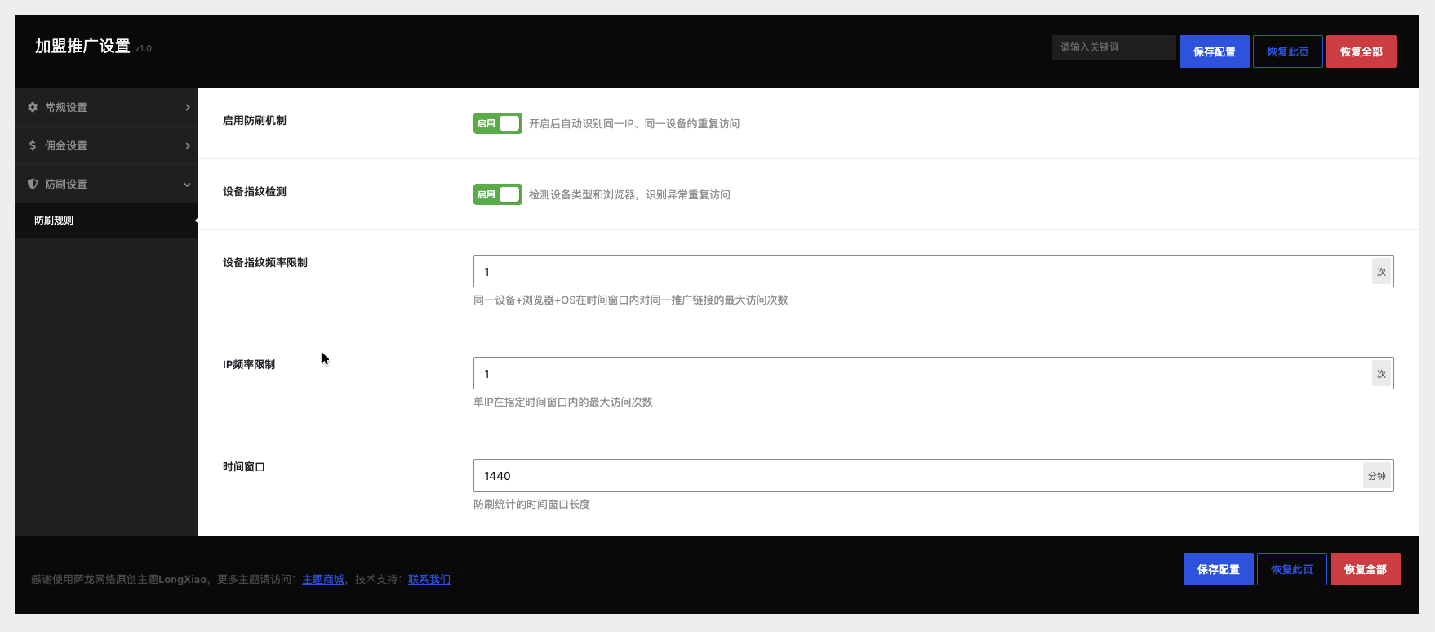1435x632 pixels.
Task: Click the 启用防刷机制 label
Action: tap(255, 120)
